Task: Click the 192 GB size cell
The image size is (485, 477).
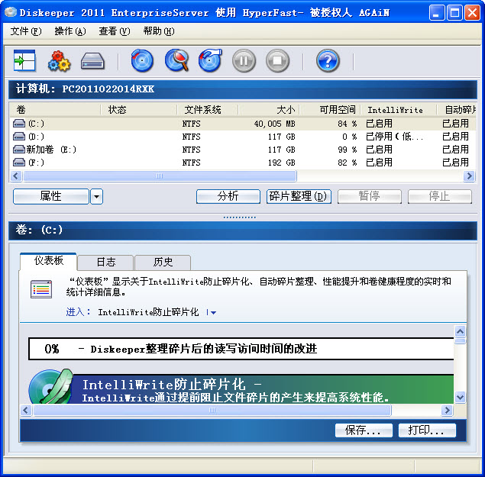Action: [x=282, y=163]
